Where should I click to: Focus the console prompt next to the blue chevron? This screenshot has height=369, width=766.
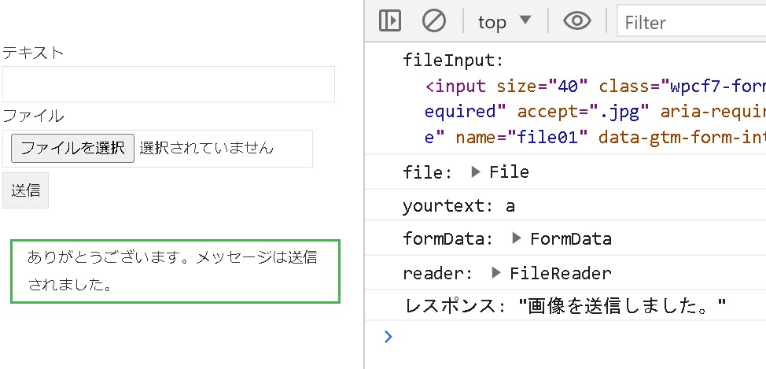tap(574, 337)
